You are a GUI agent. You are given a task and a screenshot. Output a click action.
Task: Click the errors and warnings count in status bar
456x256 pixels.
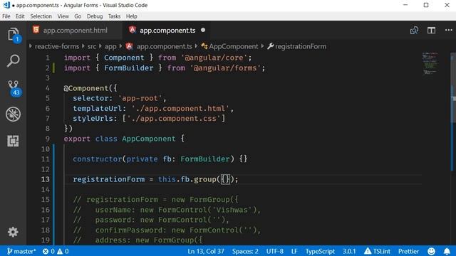[56, 251]
